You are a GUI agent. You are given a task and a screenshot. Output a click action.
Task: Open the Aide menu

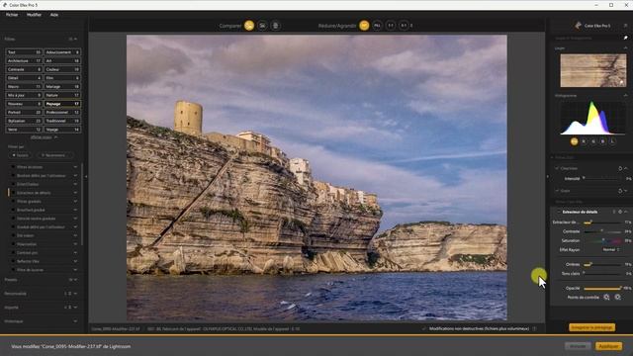[54, 15]
